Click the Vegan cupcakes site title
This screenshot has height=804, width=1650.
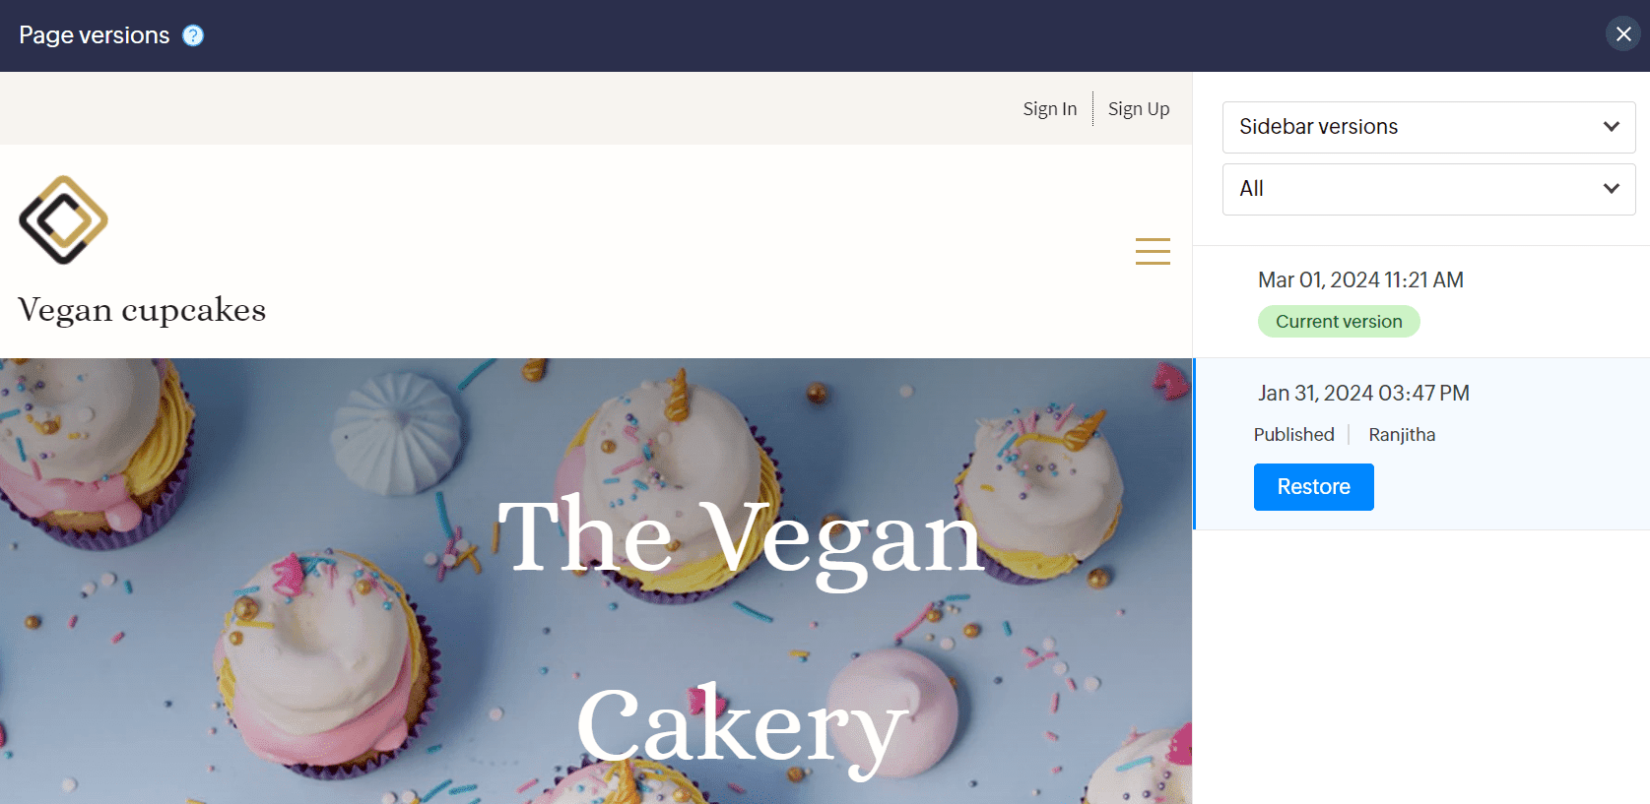(142, 310)
